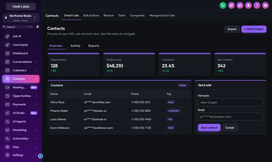Click the $48,210 pipeline value
Viewport: 272px width, 162px height.
(115, 66)
